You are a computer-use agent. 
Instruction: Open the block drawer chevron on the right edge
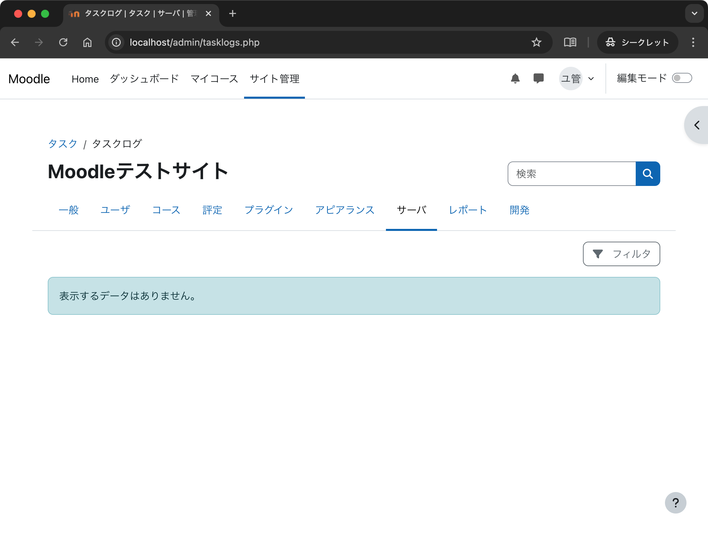[697, 125]
